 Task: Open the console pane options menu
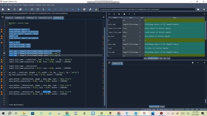coord(204,63)
